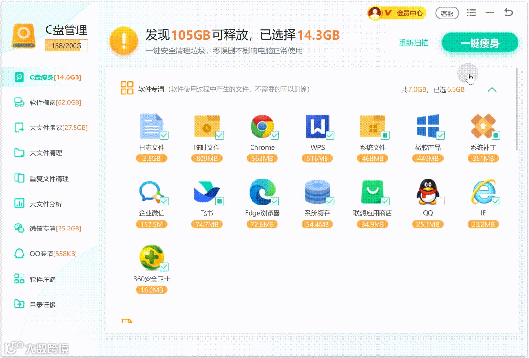Viewport: 529px width, 358px height.
Task: Open 软件搬家[62.0GB] in sidebar
Action: [50, 102]
